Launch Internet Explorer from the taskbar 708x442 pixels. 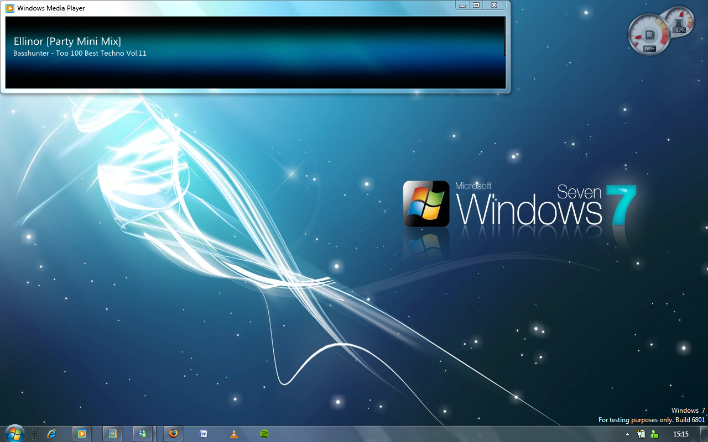(52, 434)
